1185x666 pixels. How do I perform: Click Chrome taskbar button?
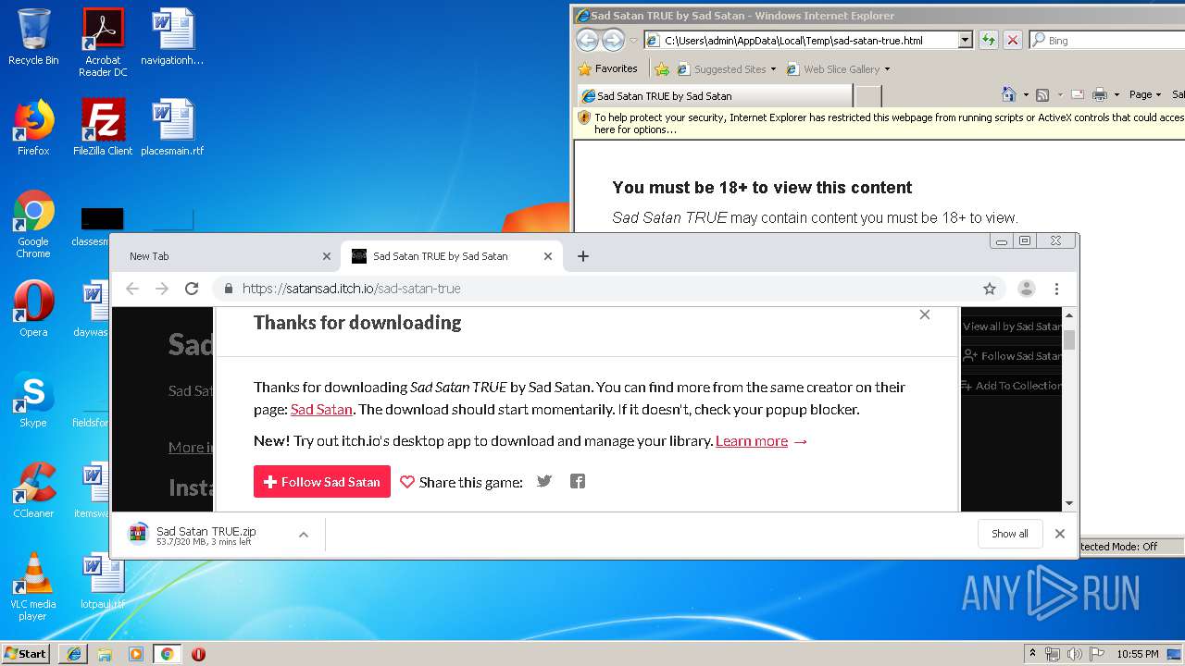[x=167, y=654]
